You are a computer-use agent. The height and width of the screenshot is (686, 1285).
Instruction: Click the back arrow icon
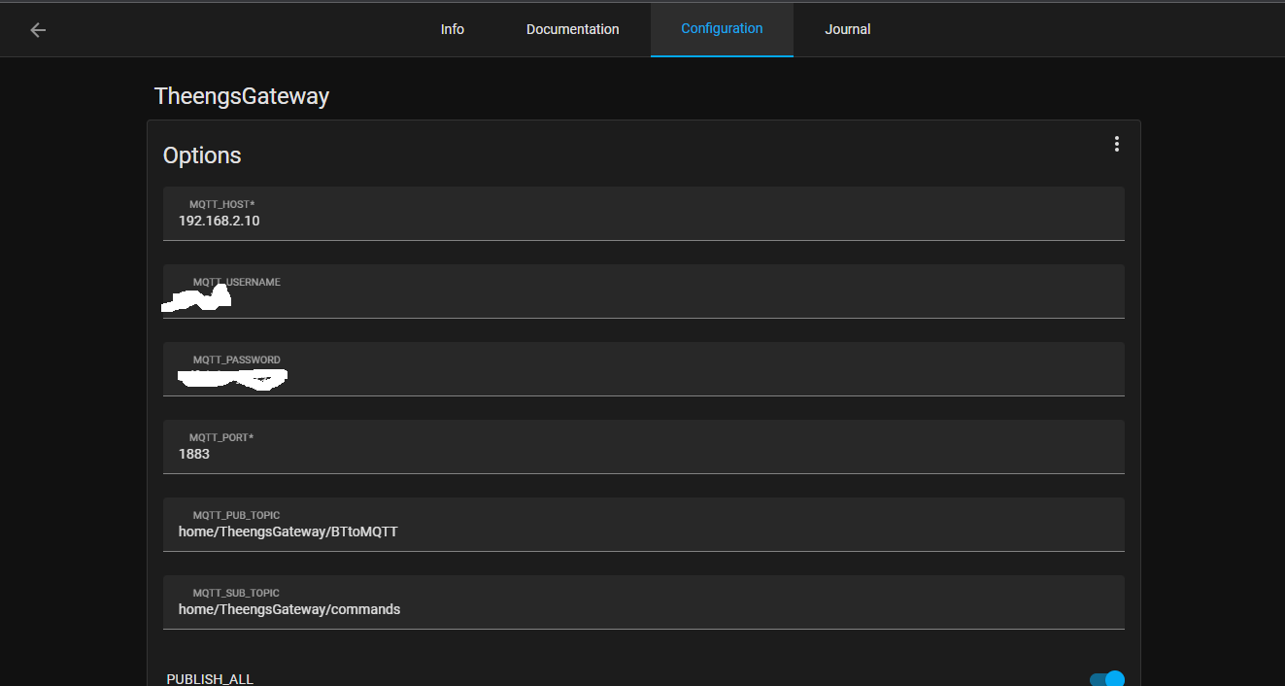click(38, 30)
